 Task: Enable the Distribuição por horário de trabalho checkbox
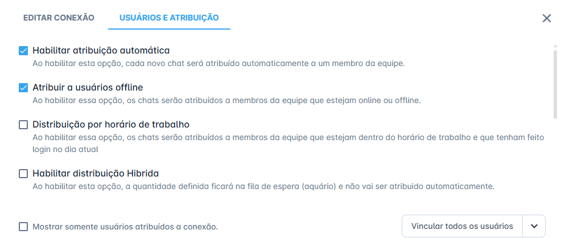(23, 125)
